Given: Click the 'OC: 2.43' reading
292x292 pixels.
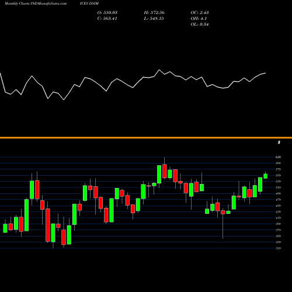Looking at the screenshot, I should tap(200, 13).
